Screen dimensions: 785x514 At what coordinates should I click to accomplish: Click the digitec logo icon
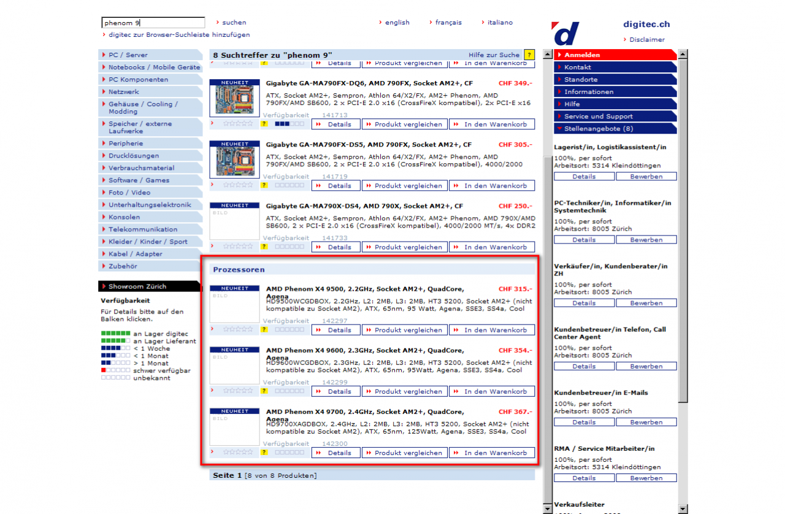565,33
